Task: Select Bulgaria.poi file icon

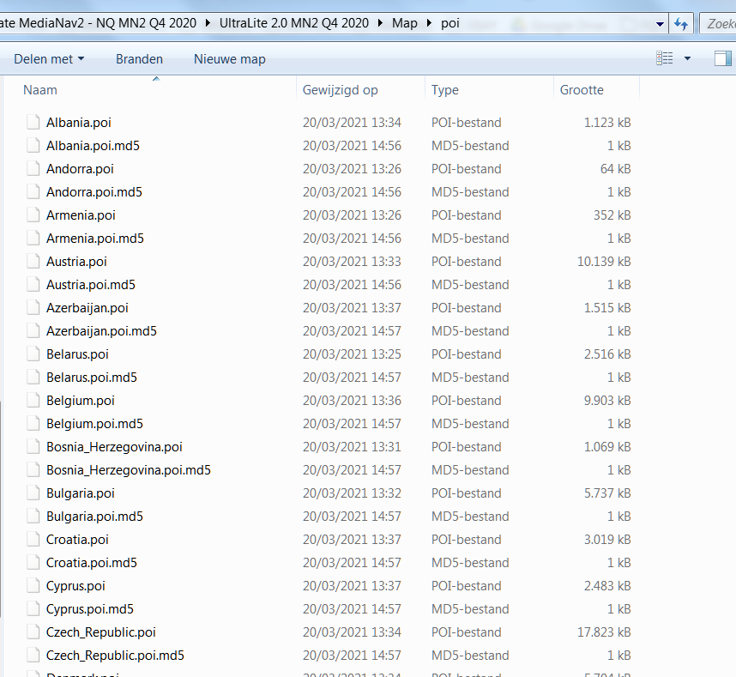Action: click(33, 493)
